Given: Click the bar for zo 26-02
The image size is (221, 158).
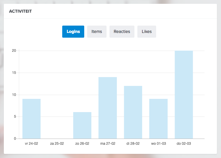Looking at the screenshot, I should 82,125.
